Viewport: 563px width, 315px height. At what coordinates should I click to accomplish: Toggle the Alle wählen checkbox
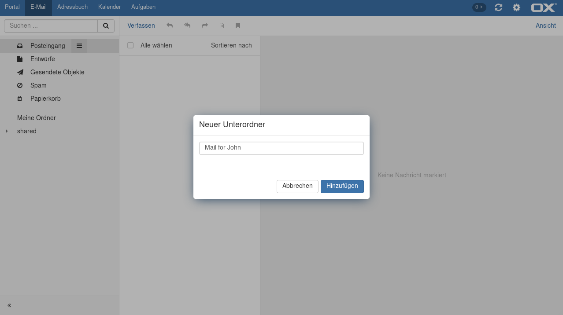[x=130, y=45]
